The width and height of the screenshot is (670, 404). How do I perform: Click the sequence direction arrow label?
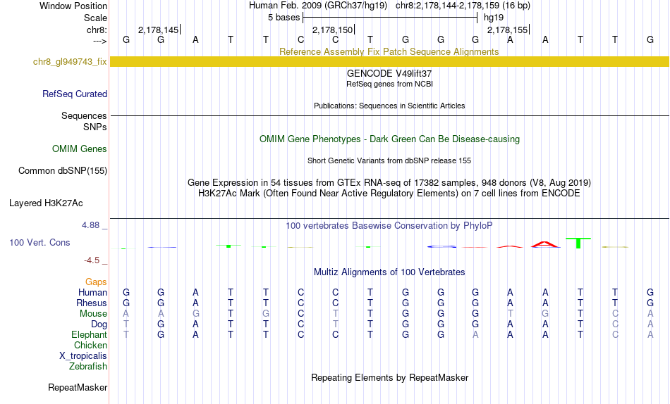coord(100,42)
